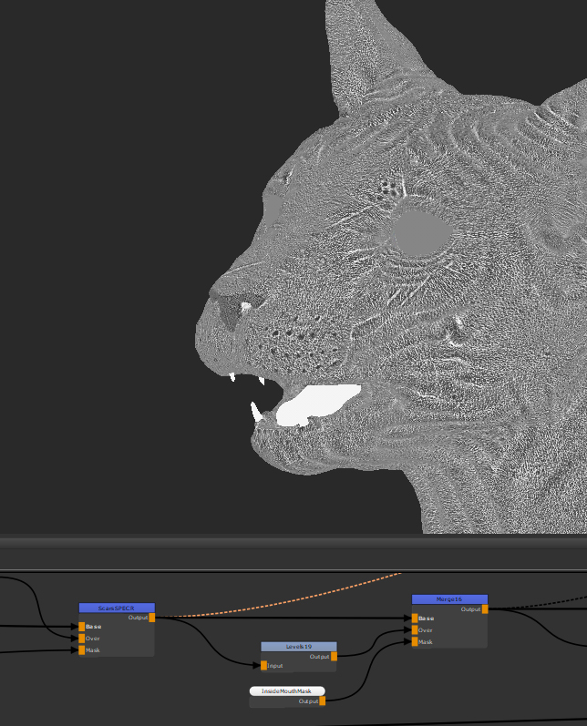587x726 pixels.
Task: Click the Levels19 Output port
Action: (334, 656)
